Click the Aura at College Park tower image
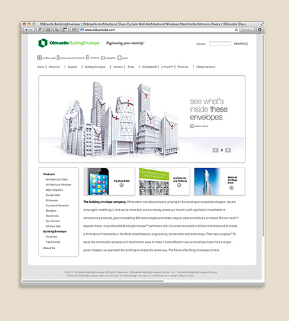 coord(207,182)
